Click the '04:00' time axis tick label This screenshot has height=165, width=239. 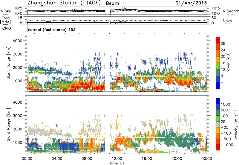[57, 159]
